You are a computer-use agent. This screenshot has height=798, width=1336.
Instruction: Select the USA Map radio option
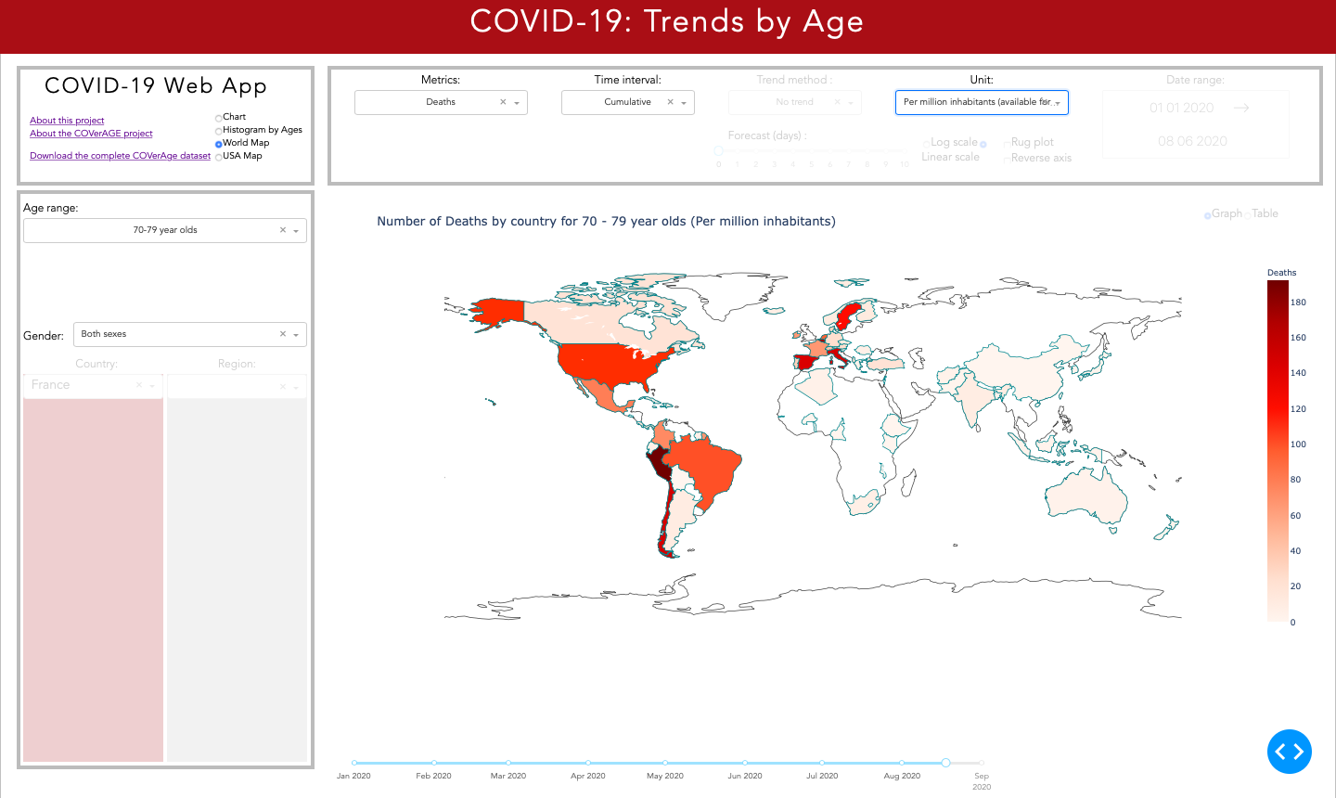(x=219, y=157)
